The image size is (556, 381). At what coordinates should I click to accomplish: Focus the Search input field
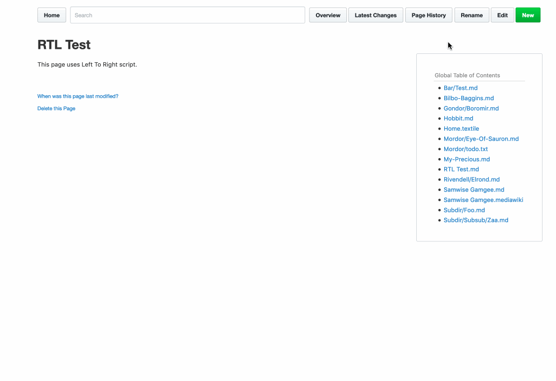187,15
